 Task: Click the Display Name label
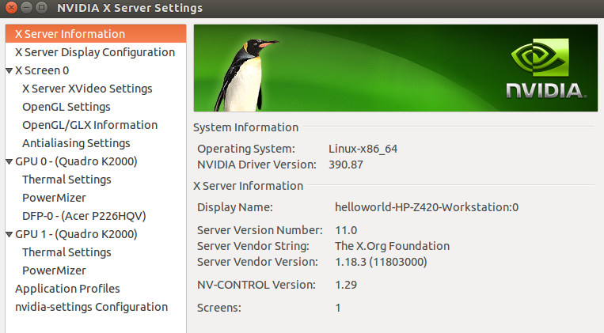pyautogui.click(x=235, y=207)
